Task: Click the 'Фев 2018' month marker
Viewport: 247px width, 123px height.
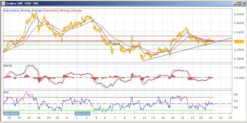Action: 82,113
